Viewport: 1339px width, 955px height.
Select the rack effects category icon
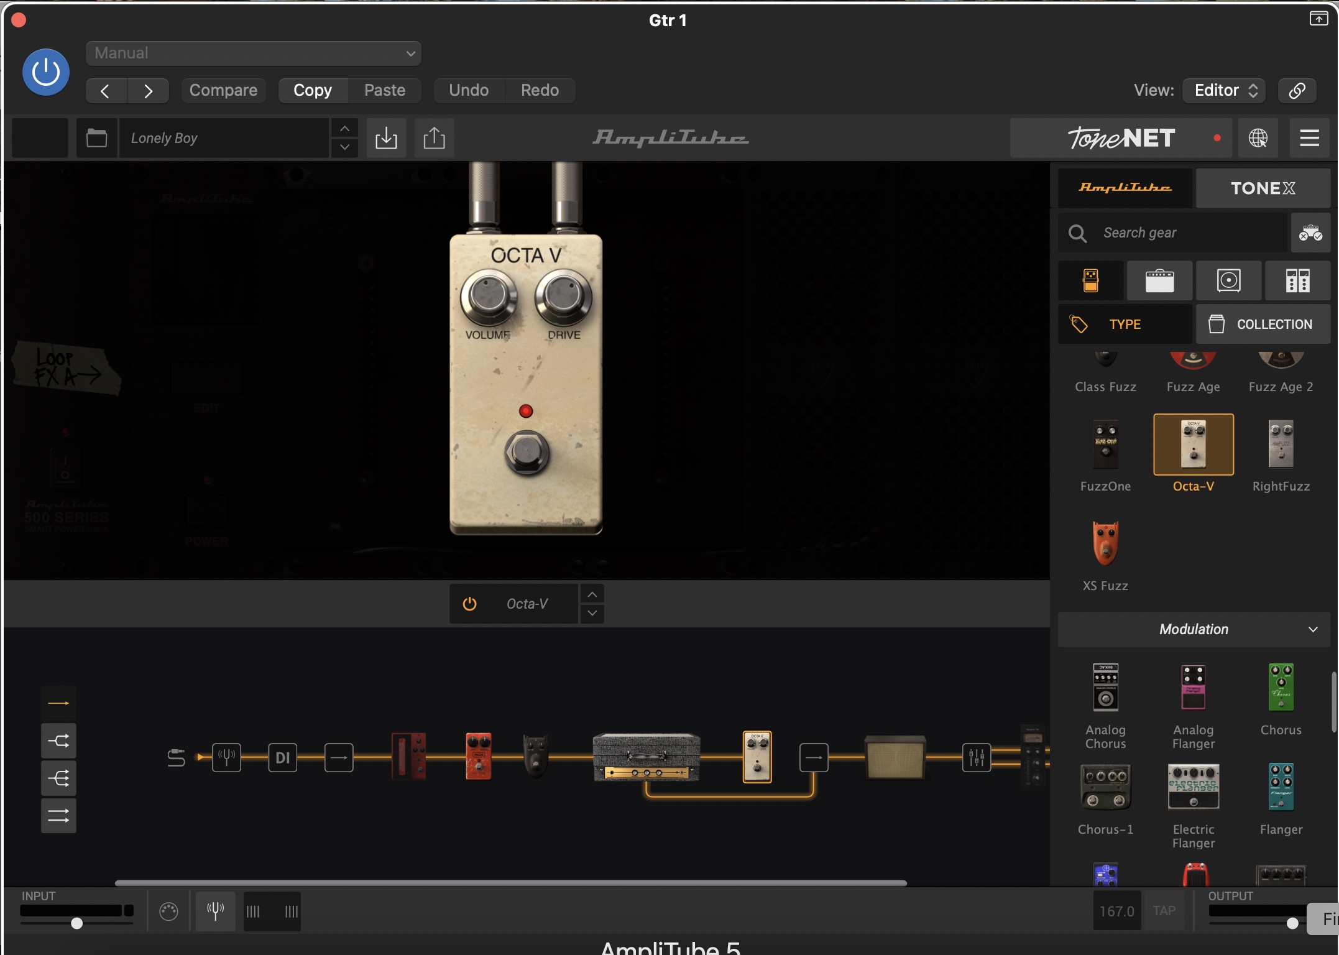click(x=1297, y=280)
